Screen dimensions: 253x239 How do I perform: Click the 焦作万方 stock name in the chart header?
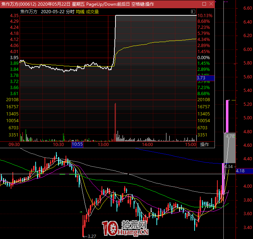tap(29, 12)
